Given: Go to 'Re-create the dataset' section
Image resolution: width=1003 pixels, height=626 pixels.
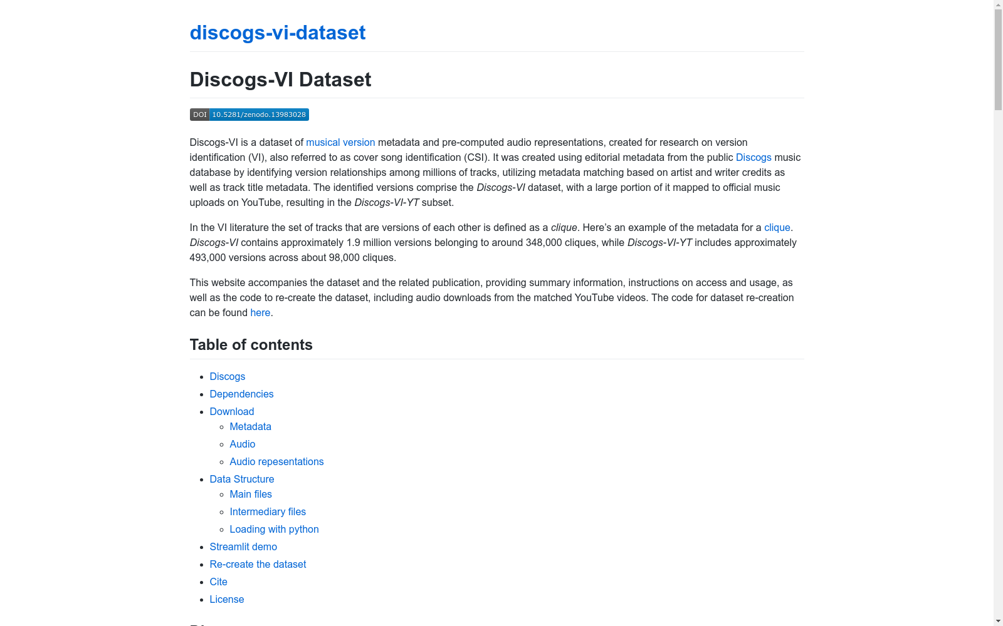Looking at the screenshot, I should (x=258, y=564).
